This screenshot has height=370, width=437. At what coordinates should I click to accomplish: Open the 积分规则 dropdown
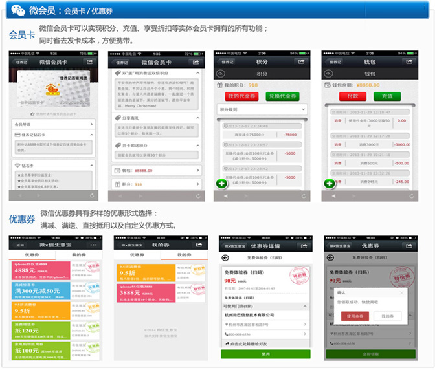click(x=262, y=110)
